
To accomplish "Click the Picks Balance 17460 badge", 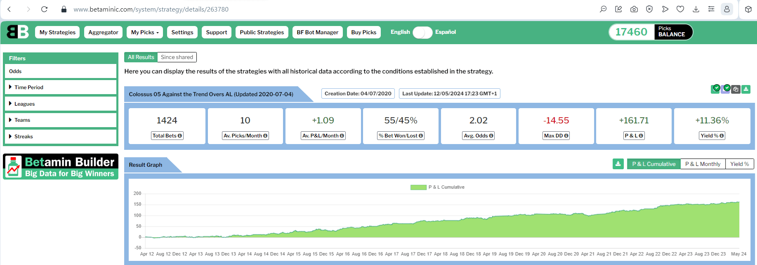I will (651, 32).
